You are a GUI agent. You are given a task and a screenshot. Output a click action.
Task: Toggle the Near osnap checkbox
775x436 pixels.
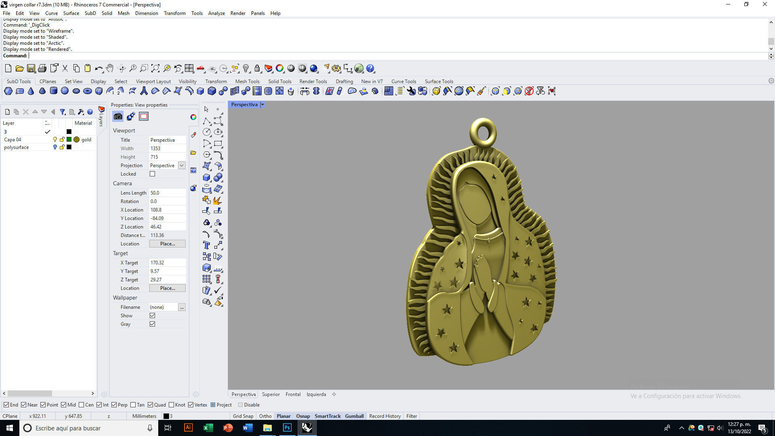pos(23,405)
